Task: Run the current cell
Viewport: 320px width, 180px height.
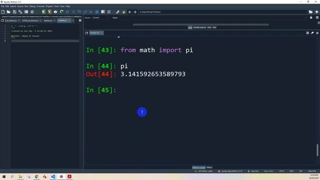Action: click(43, 12)
